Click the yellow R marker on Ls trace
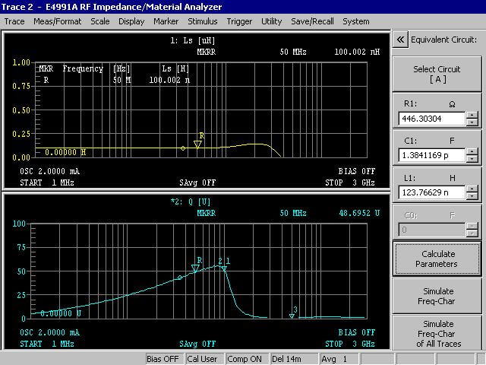The image size is (486, 365). click(197, 144)
